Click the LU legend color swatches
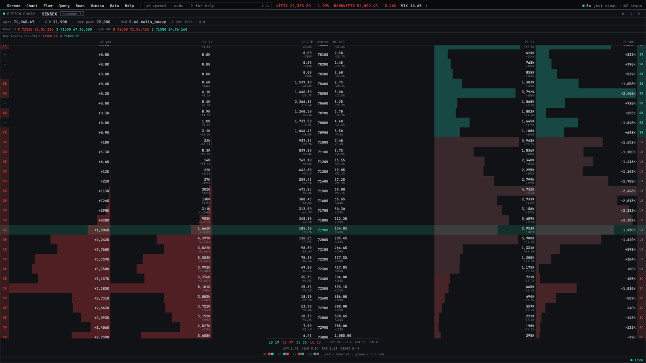The height and width of the screenshot is (363, 646). [x=301, y=354]
